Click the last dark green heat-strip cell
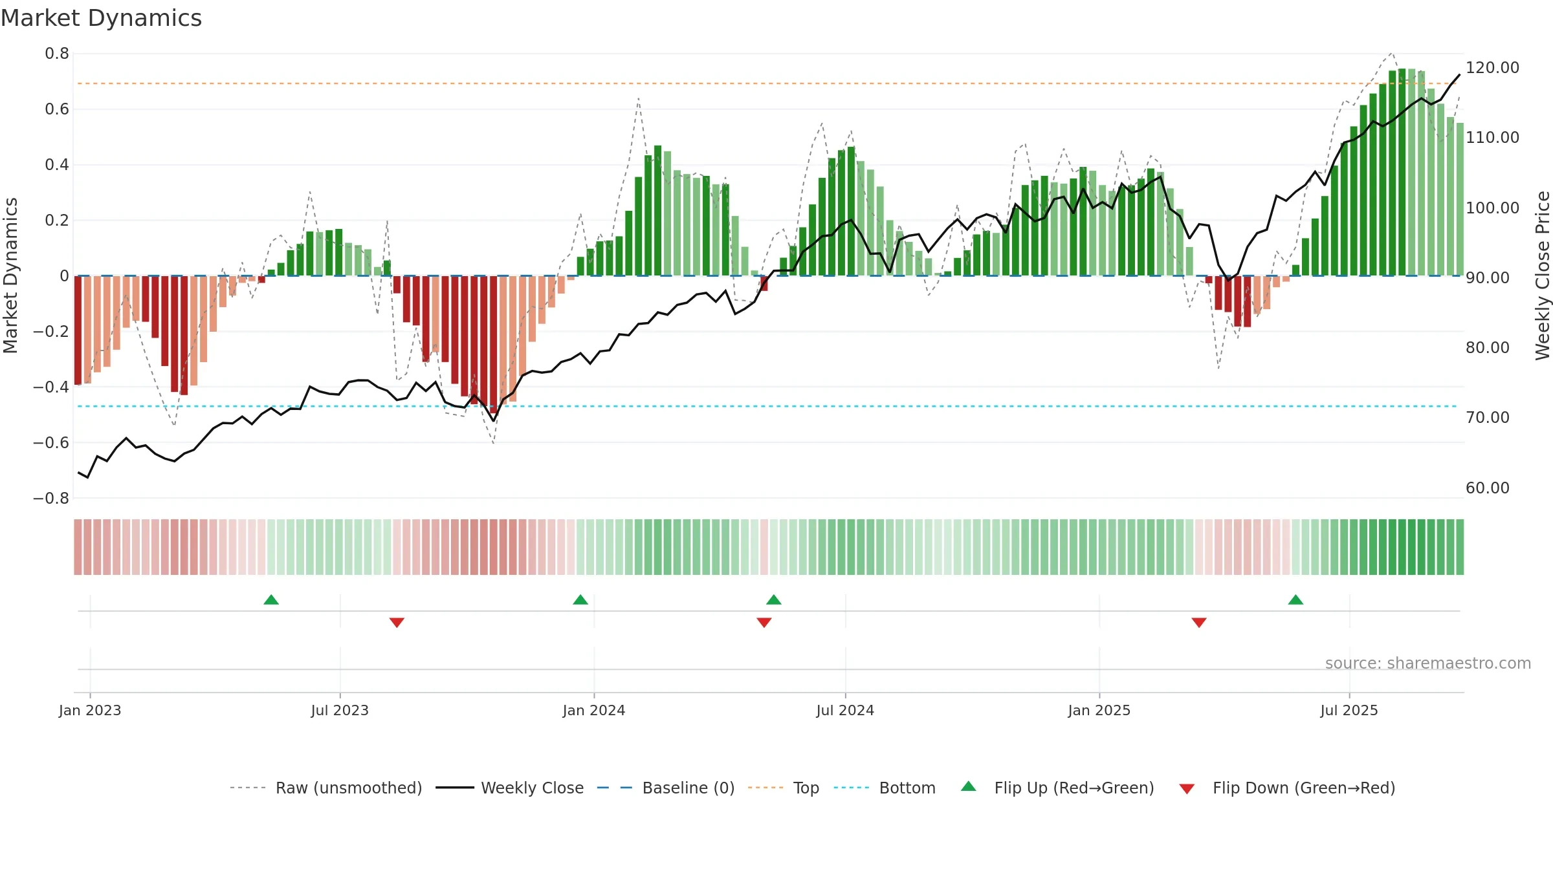This screenshot has width=1553, height=873. coord(1460,547)
